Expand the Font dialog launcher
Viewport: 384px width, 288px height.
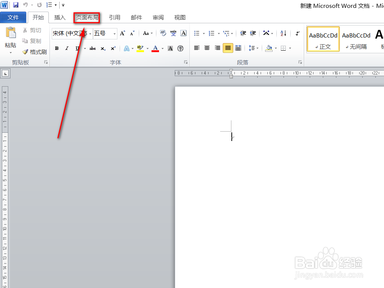(186, 62)
